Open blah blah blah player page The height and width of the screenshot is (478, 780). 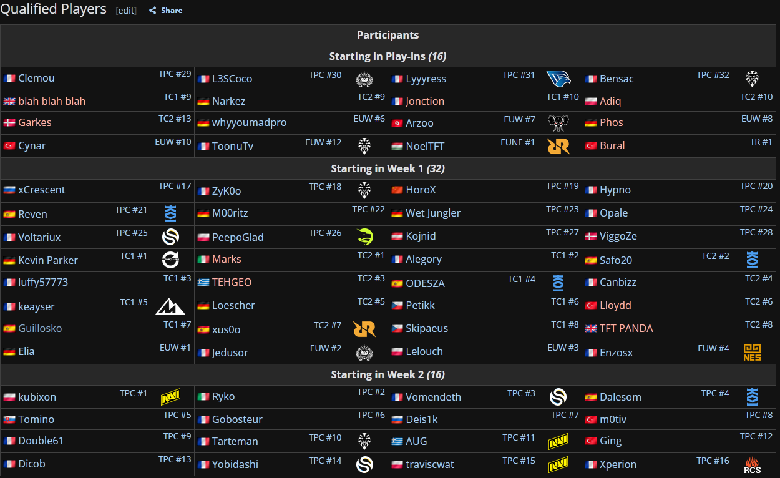(52, 101)
